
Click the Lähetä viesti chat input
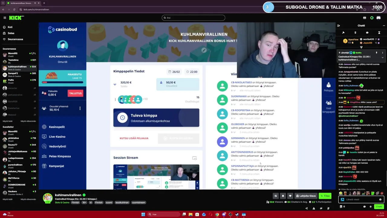[361, 200]
